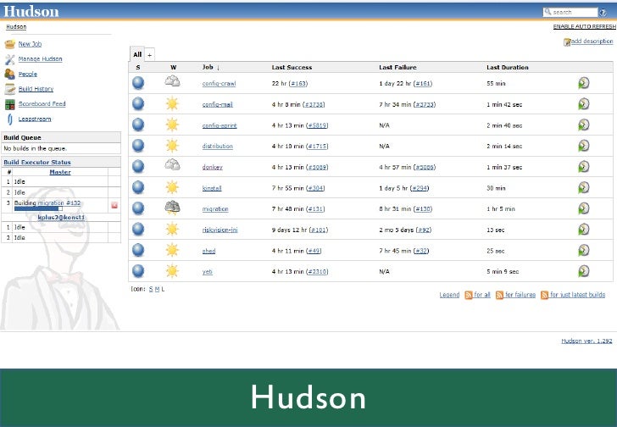The width and height of the screenshot is (617, 427).
Task: Click the Hudson version link
Action: click(586, 341)
